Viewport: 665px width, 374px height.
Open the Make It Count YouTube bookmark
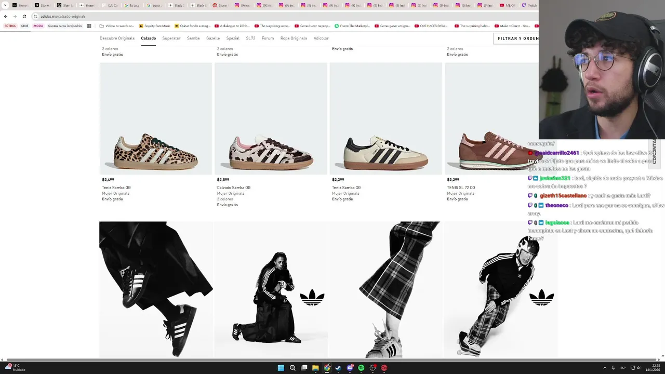tap(512, 26)
